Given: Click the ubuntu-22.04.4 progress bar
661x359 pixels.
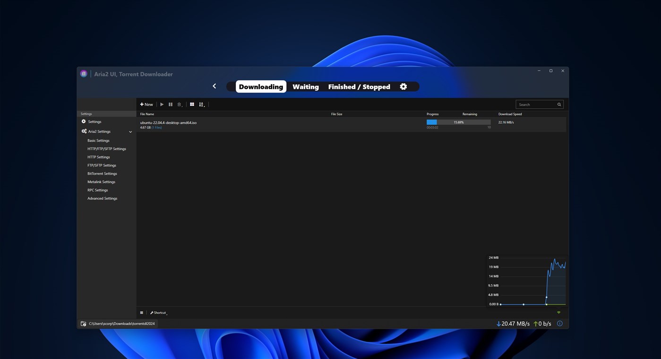Looking at the screenshot, I should point(458,122).
